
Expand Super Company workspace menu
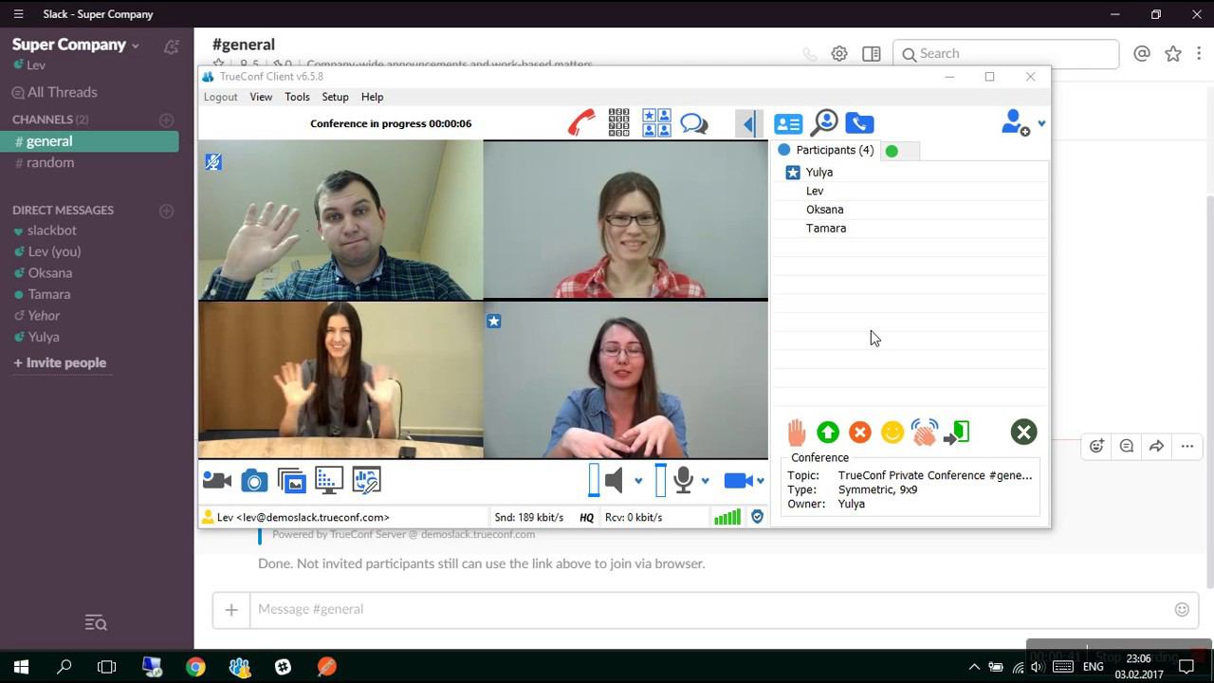click(x=76, y=45)
